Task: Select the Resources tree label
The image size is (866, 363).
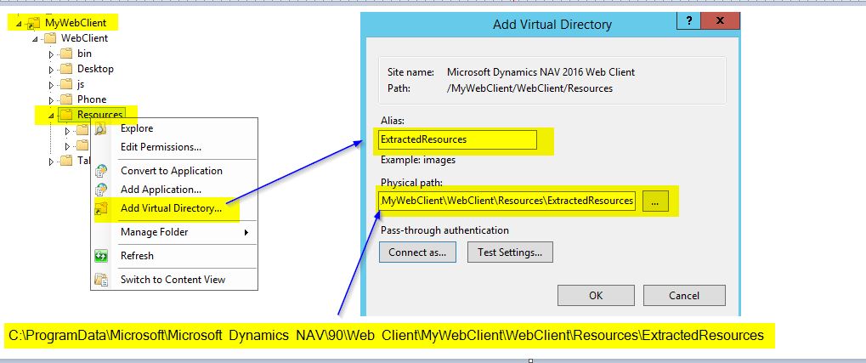Action: tap(100, 115)
